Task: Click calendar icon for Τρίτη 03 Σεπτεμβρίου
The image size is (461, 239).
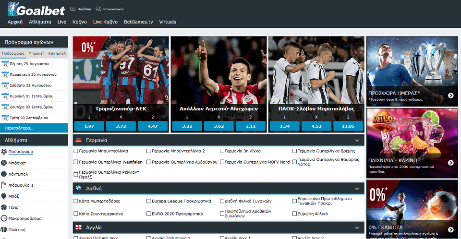Action: click(5, 118)
